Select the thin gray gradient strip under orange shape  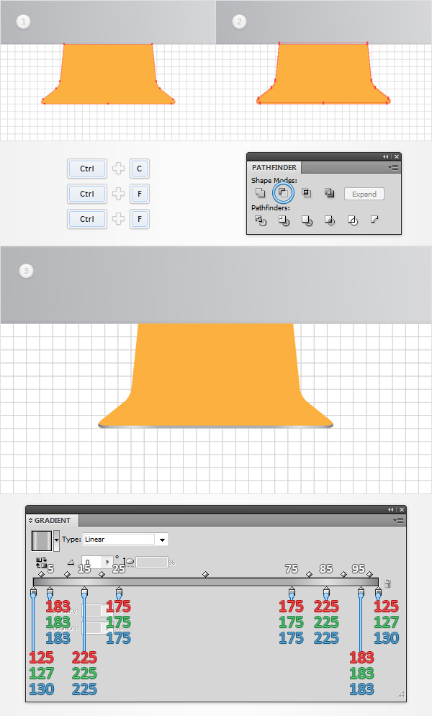[215, 426]
